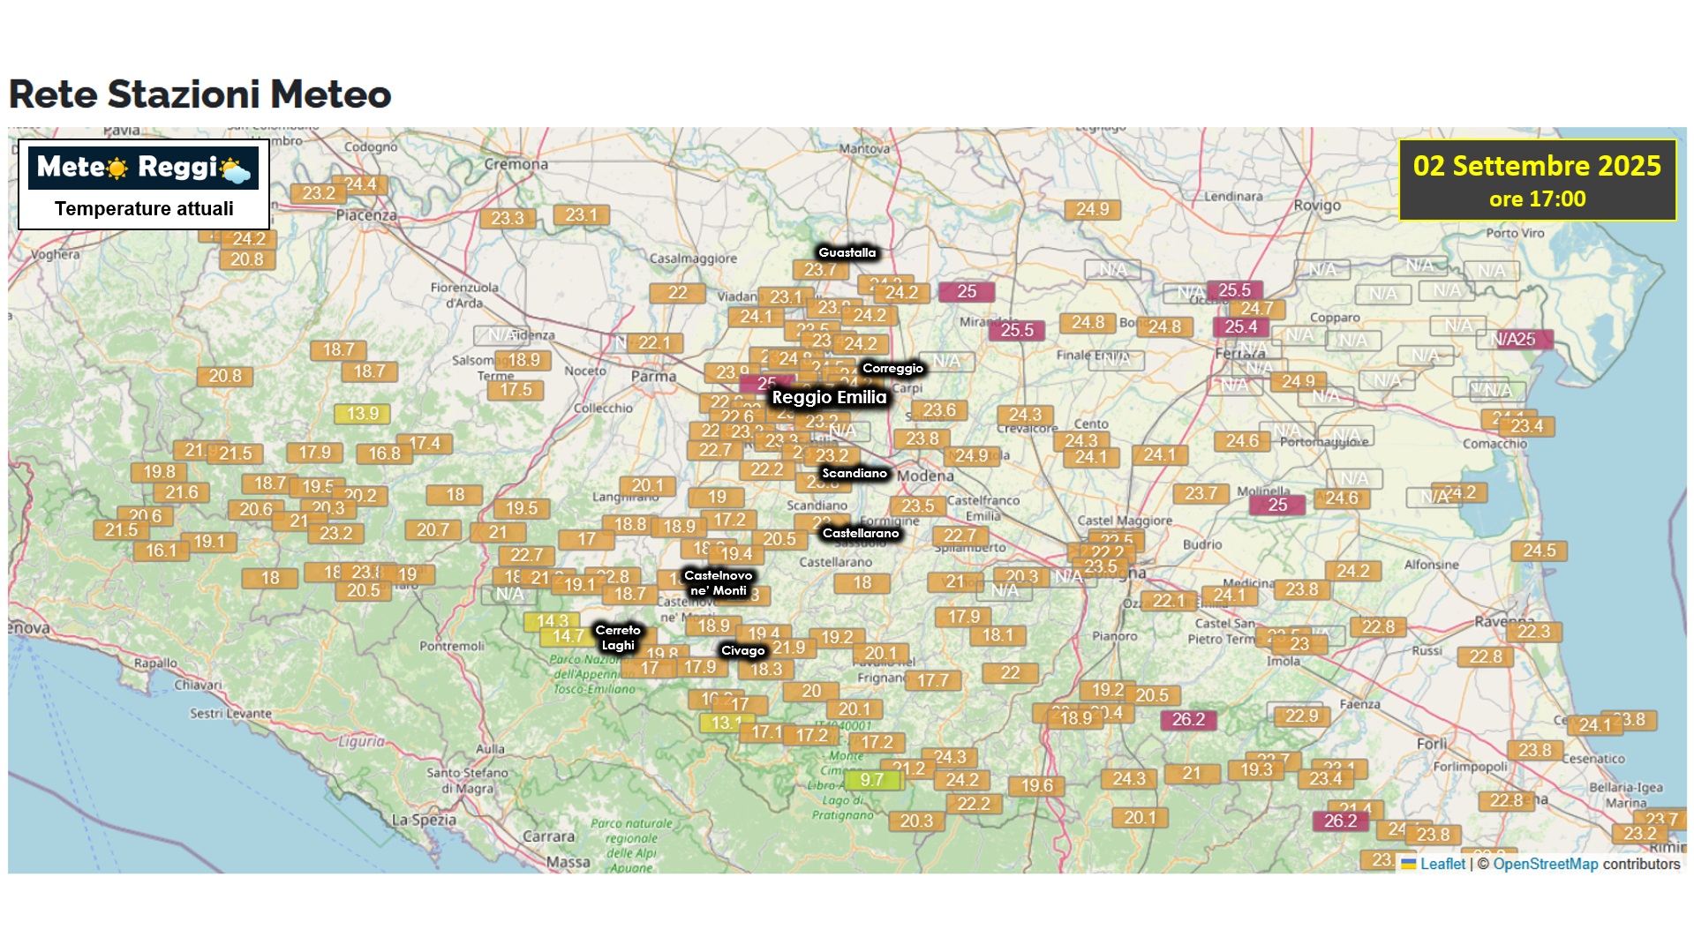Viewport: 1694px width, 952px height.
Task: Select the Civago location label
Action: click(742, 650)
